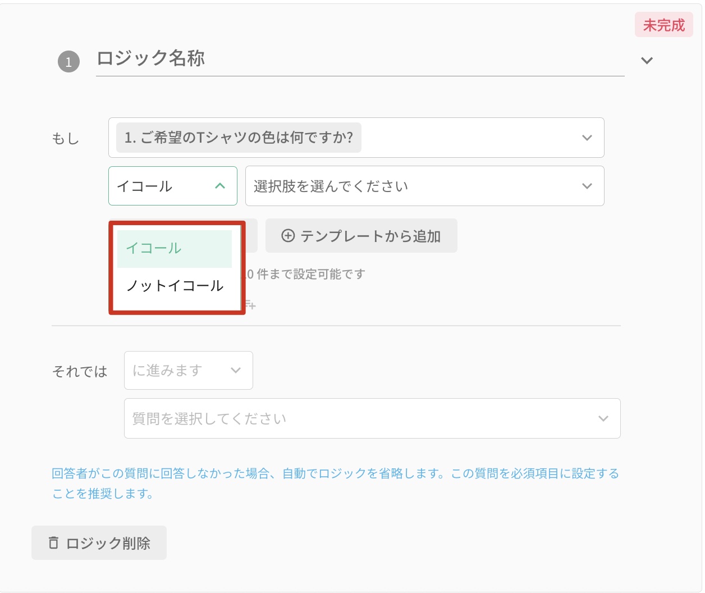This screenshot has height=593, width=705.
Task: Click the それでは label
Action: pos(79,371)
